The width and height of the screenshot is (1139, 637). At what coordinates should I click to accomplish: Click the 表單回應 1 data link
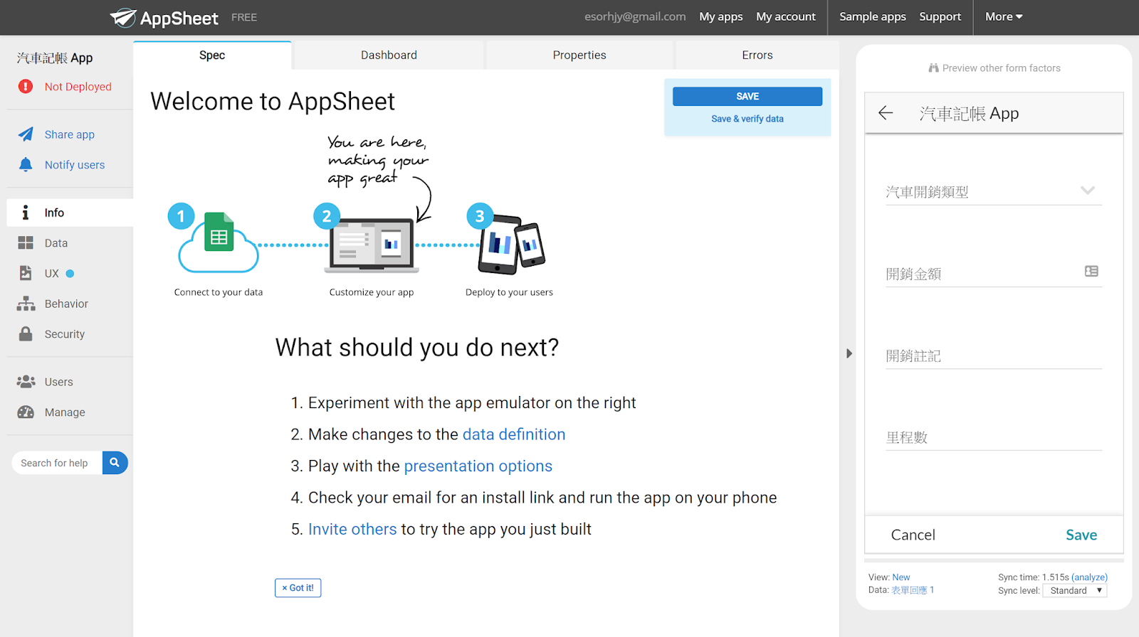(913, 590)
